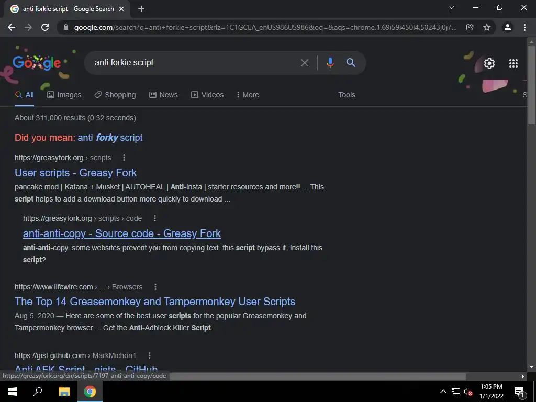
Task: Open options for gist.github.com result
Action: pyautogui.click(x=149, y=355)
